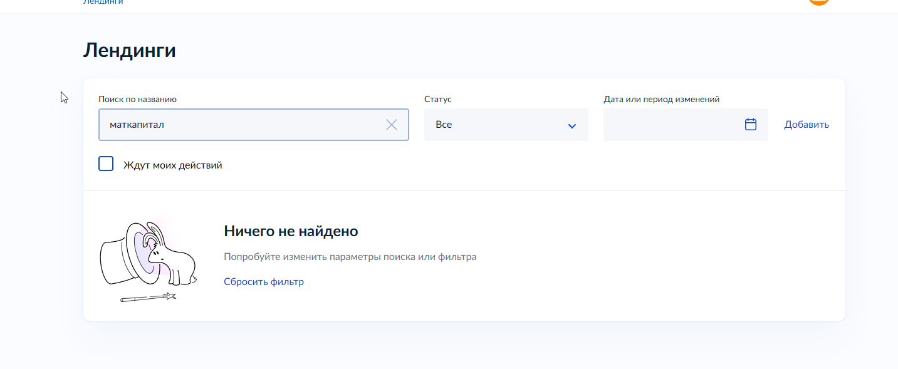This screenshot has height=369, width=898.
Task: Tick the 'Ждут моих действий' checkbox
Action: coord(106,164)
